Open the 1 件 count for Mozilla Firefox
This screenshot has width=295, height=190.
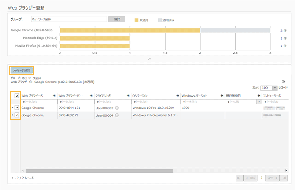point(284,45)
